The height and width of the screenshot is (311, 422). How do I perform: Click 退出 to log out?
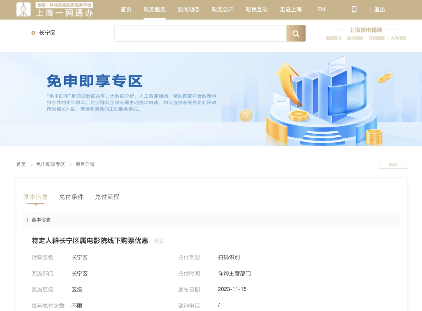(379, 9)
